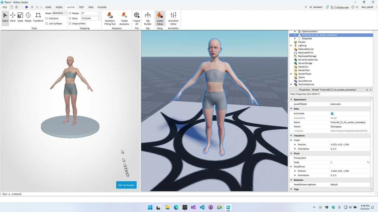The width and height of the screenshot is (378, 212).
Task: Click the Set Up Avatar button
Action: (126, 185)
